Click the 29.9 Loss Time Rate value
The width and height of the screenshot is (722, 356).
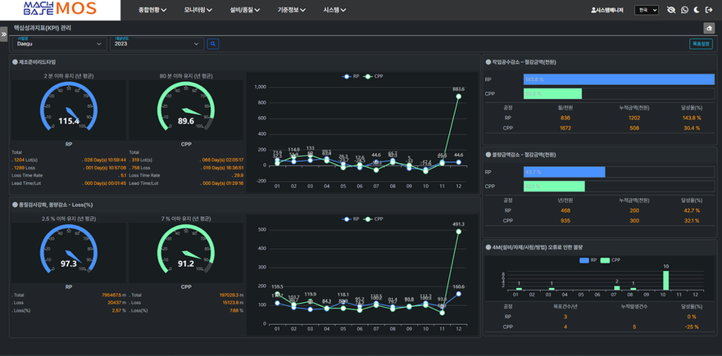click(x=239, y=175)
